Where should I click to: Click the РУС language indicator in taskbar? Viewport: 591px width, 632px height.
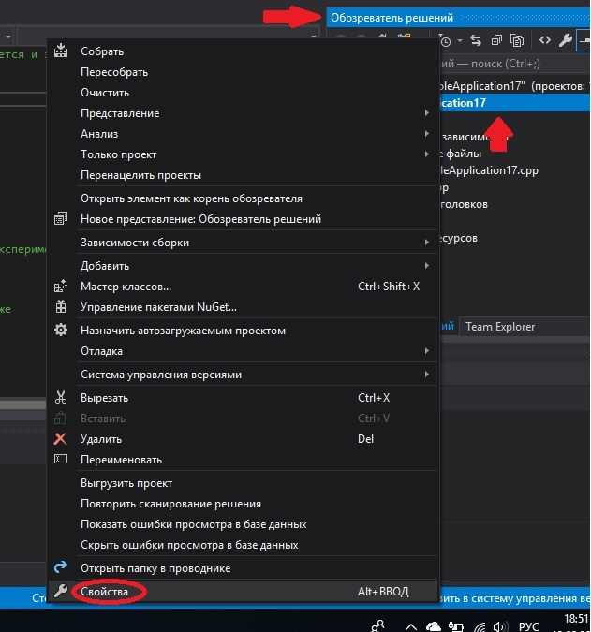529,625
